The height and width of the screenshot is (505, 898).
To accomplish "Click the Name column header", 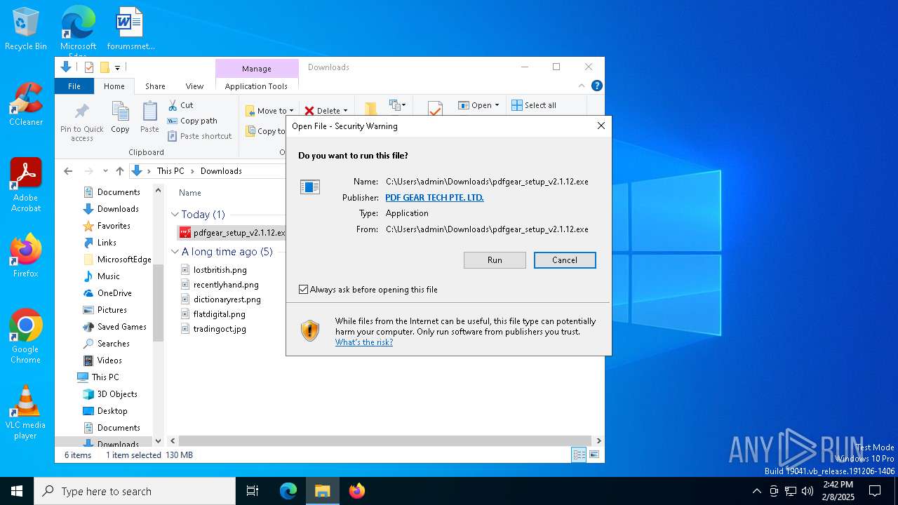I will [x=190, y=193].
